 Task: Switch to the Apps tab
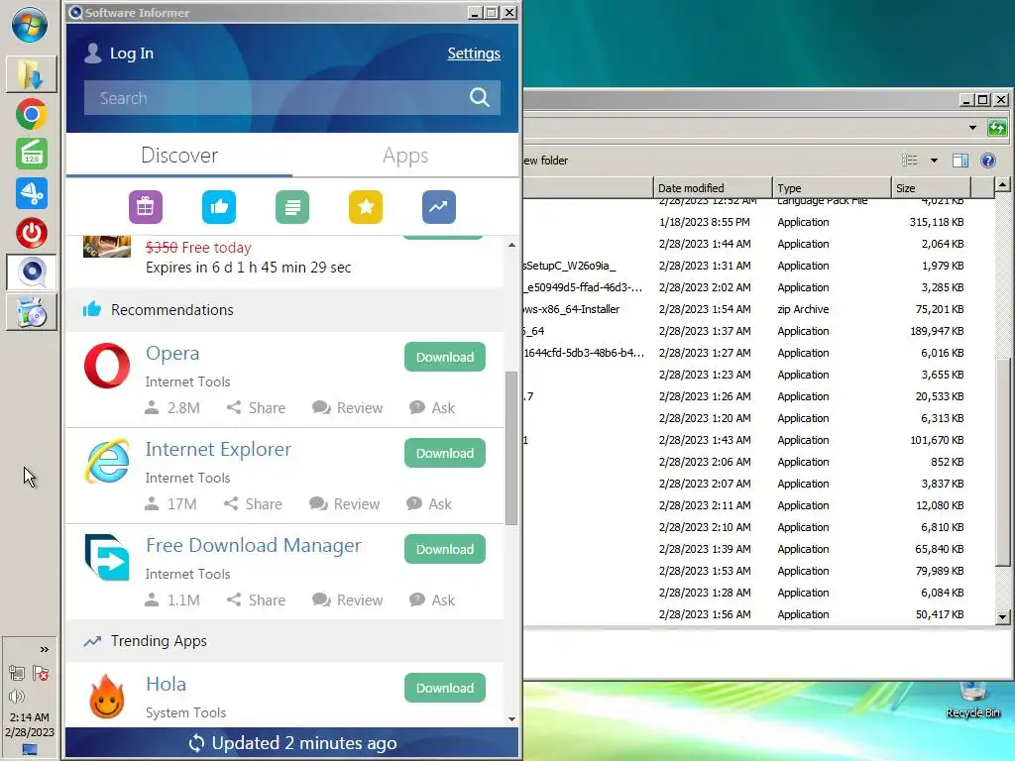[405, 156]
